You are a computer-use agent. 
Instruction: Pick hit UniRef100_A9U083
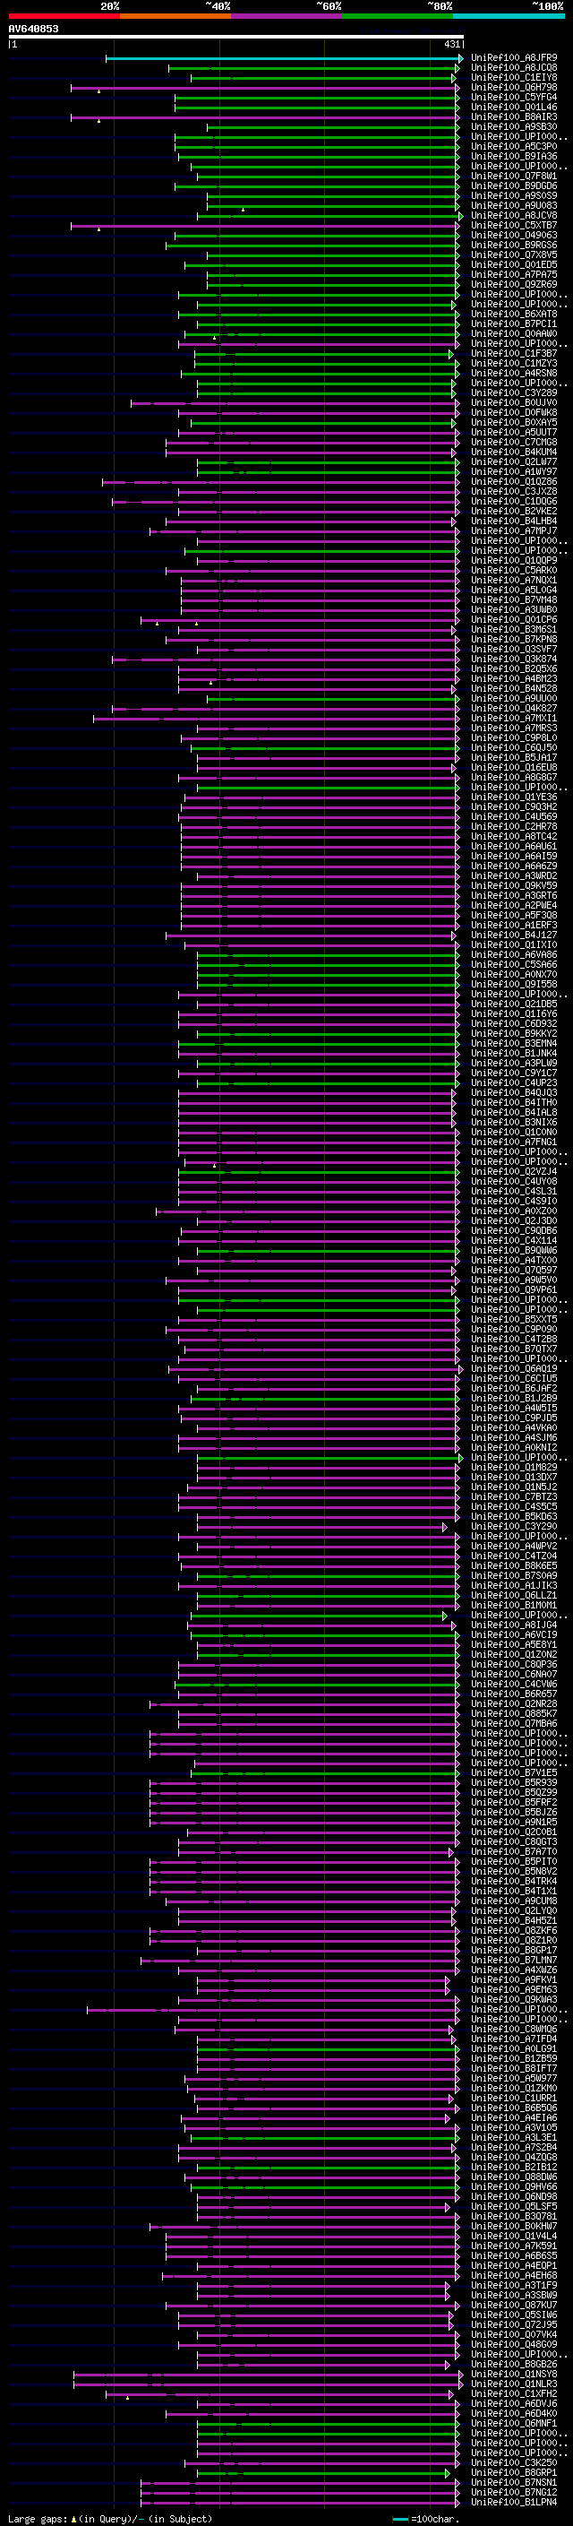point(514,206)
